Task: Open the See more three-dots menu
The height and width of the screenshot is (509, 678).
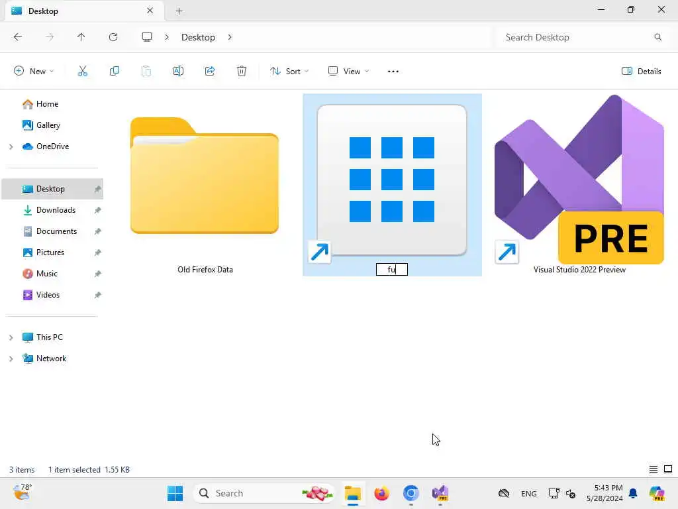Action: [393, 72]
